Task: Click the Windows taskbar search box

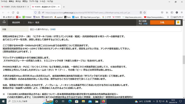Action: coord(23,101)
